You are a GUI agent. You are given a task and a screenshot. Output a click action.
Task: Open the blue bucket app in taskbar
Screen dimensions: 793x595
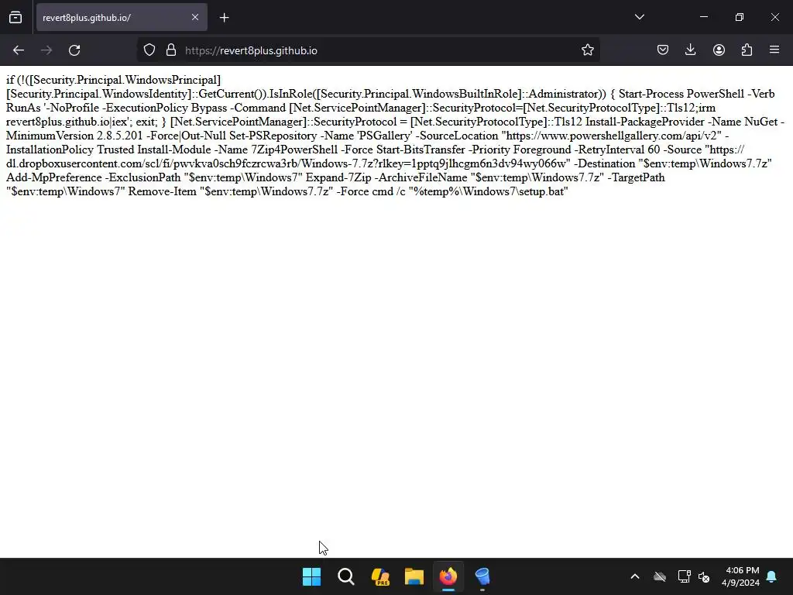482,576
